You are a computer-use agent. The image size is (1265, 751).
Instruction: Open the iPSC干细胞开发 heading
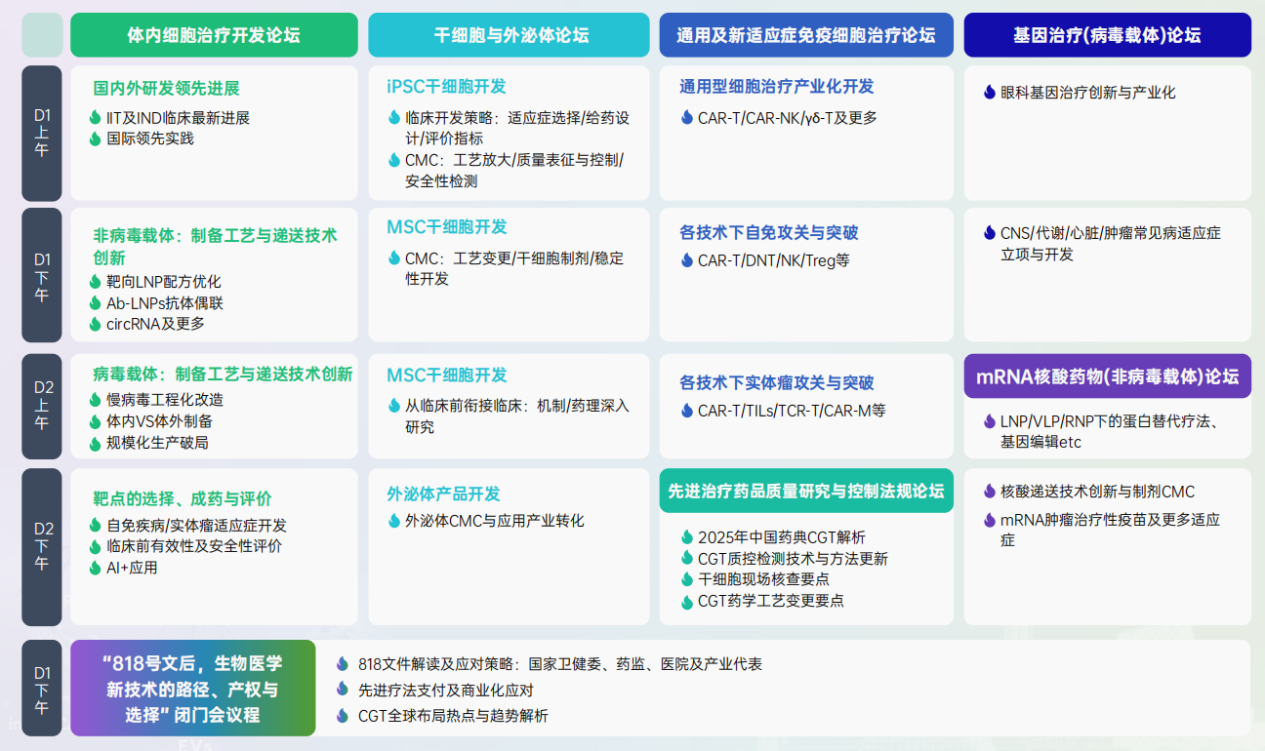point(446,87)
